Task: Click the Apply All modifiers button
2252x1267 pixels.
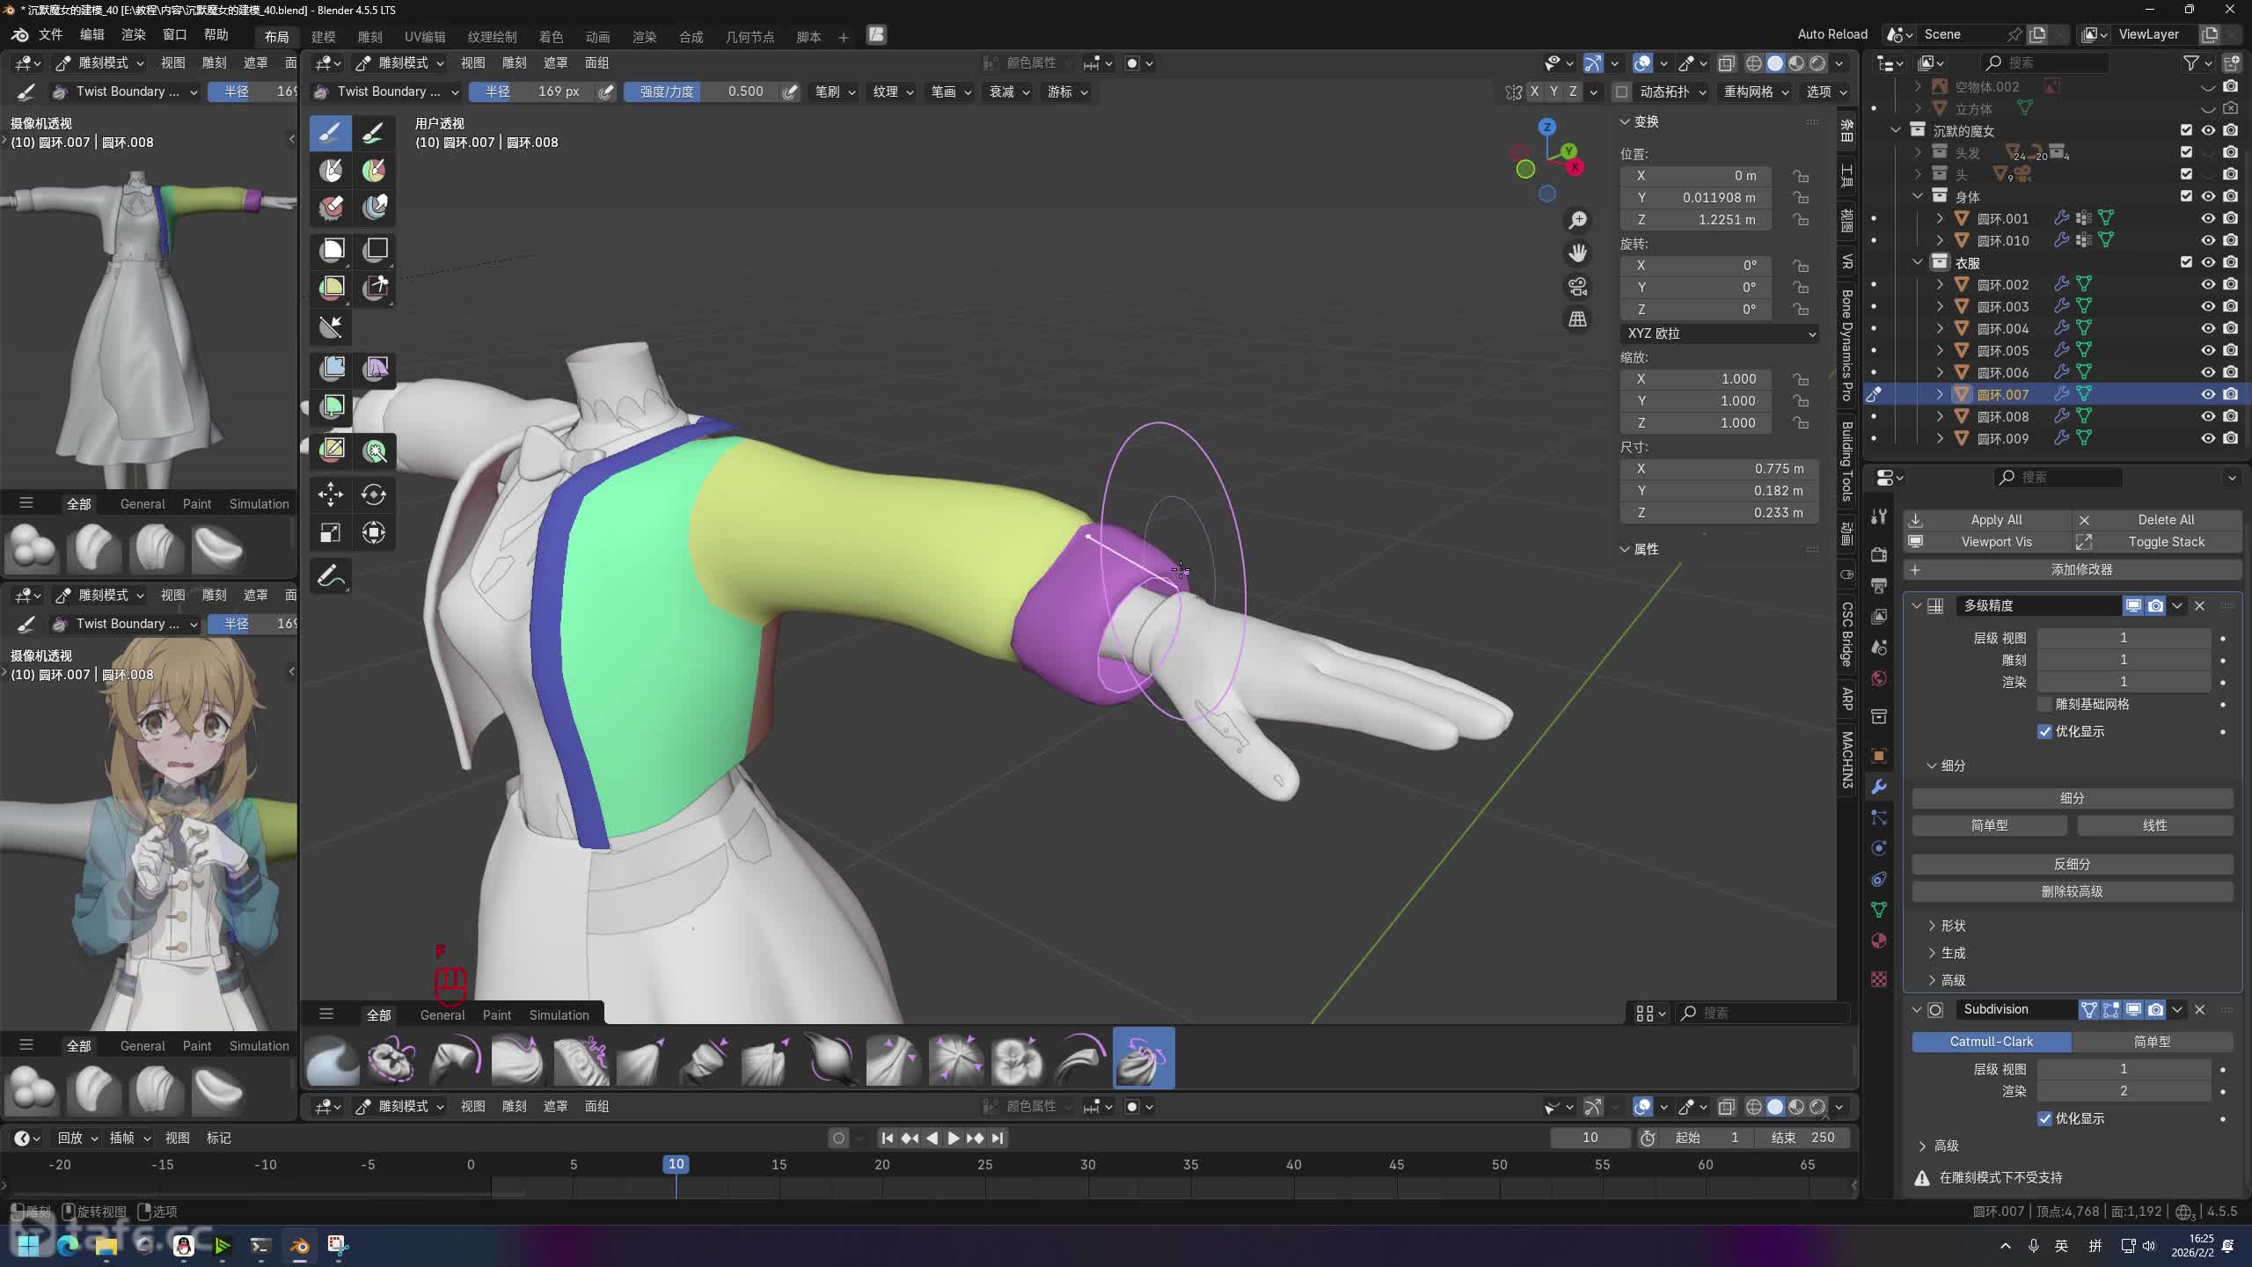Action: (x=1995, y=519)
